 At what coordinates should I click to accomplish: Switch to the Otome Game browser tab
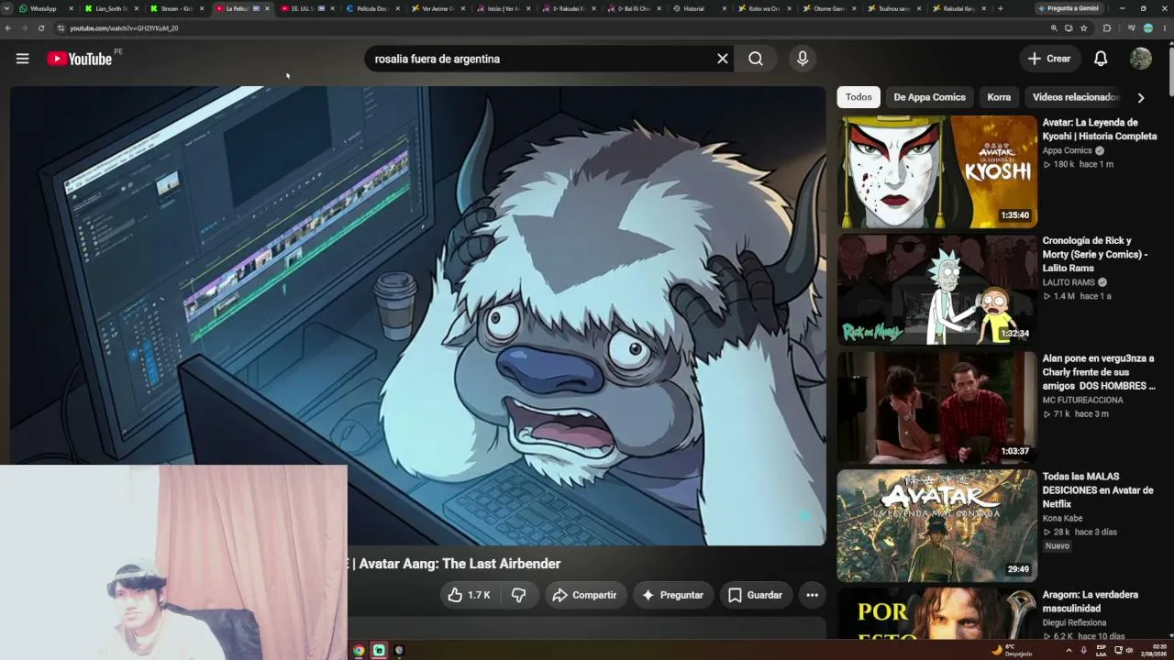[x=830, y=8]
